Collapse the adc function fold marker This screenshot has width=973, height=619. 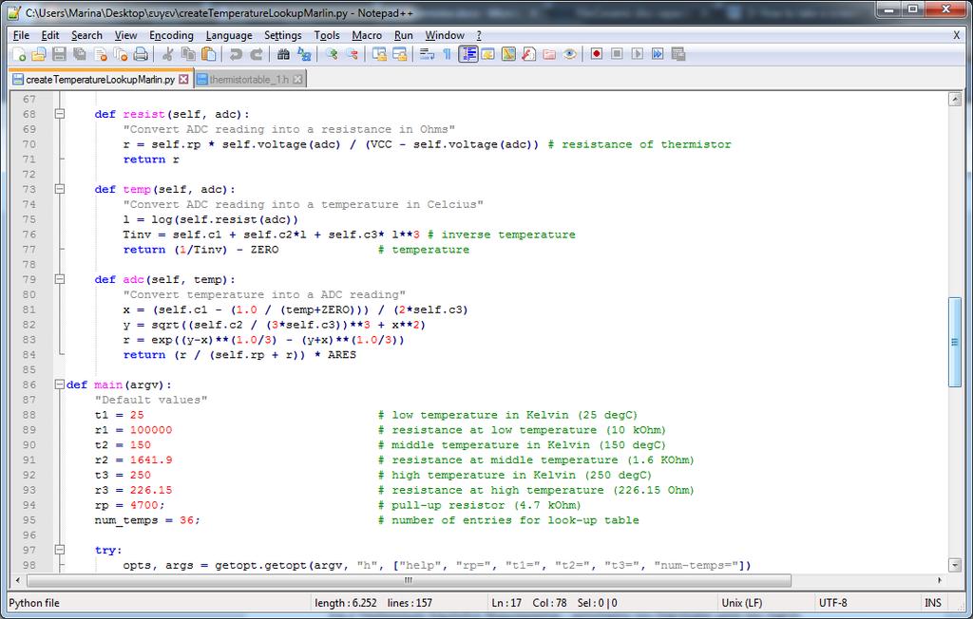pos(60,279)
